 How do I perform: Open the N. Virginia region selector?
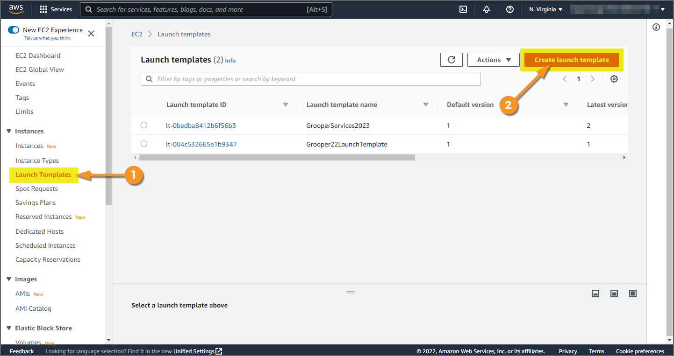[546, 9]
